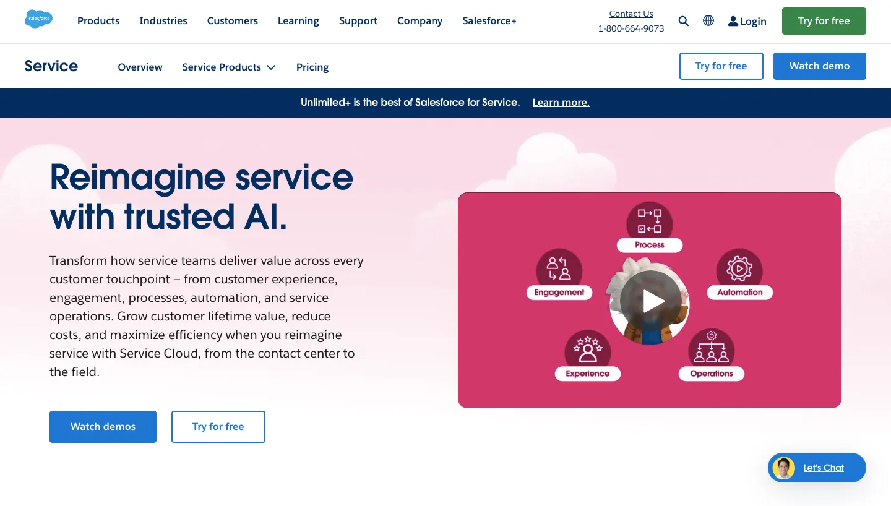Open the globe language selector

pos(708,20)
